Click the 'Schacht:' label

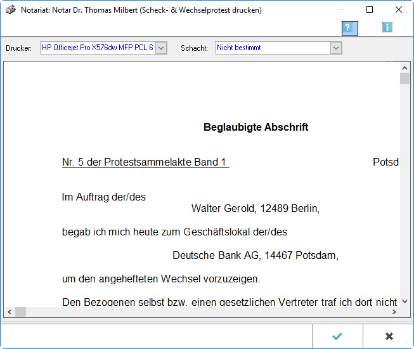tap(194, 48)
